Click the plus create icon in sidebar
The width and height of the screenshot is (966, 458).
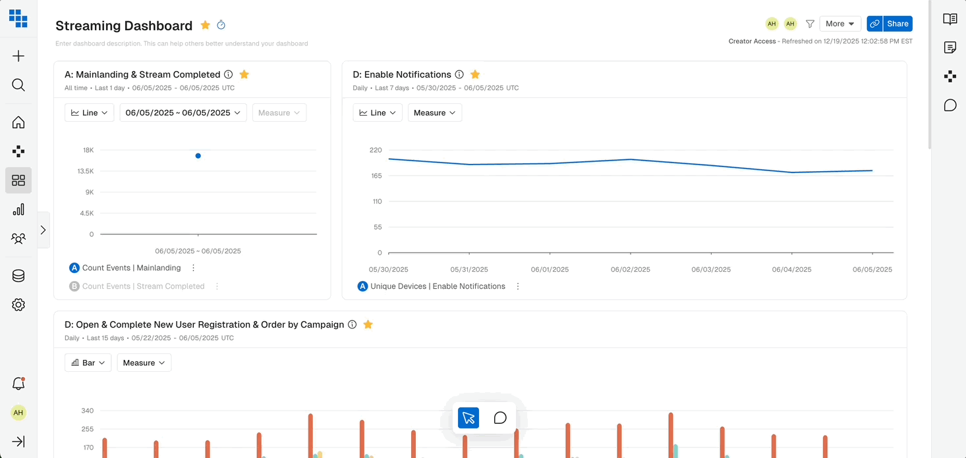click(x=18, y=56)
